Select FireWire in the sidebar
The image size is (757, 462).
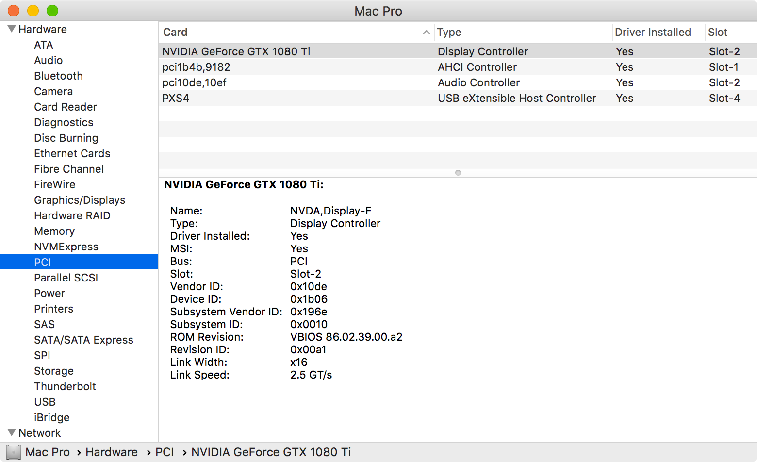55,184
